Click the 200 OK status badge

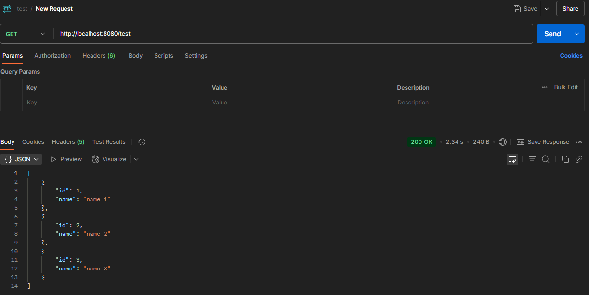coord(422,142)
